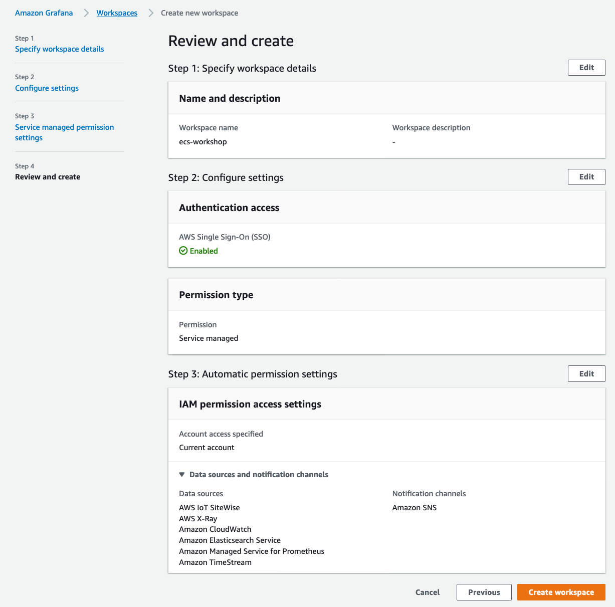Click the orange Create workspace button

point(561,592)
